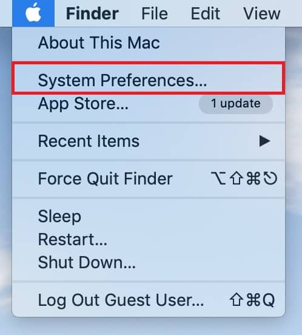The image size is (302, 335).
Task: Open the File menu
Action: (155, 14)
